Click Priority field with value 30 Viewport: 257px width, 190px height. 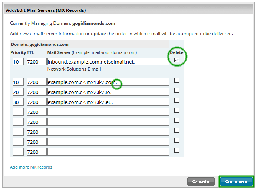tap(18, 102)
